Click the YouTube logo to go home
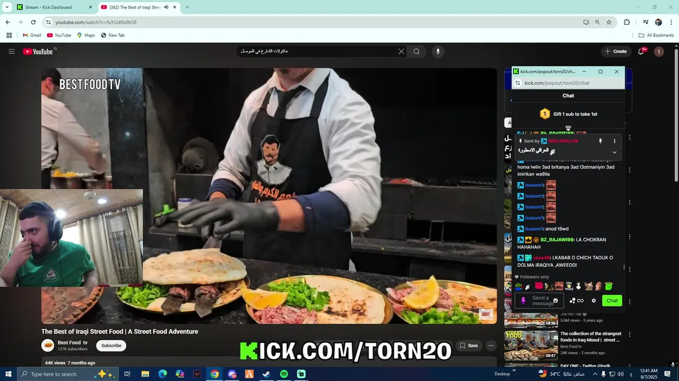Viewport: 679px width, 381px height. click(38, 51)
